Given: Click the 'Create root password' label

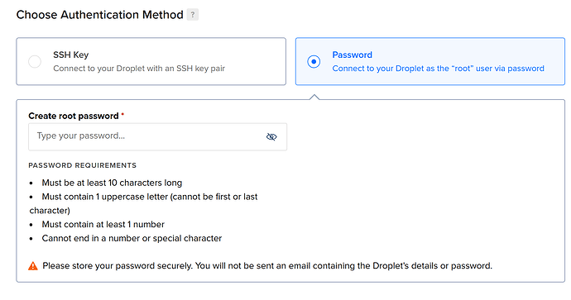Looking at the screenshot, I should (x=74, y=116).
